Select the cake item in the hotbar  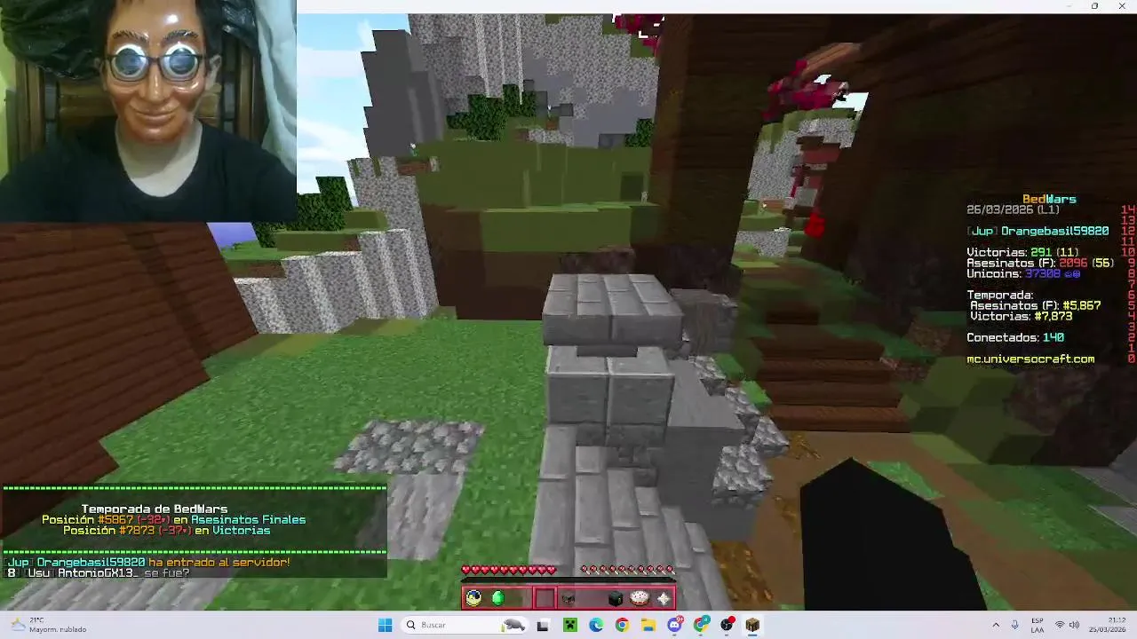click(640, 598)
